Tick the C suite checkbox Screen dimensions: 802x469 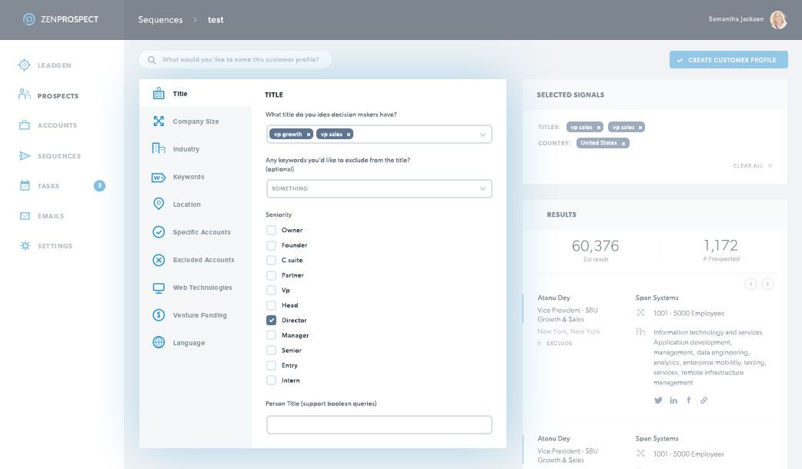[x=271, y=261]
